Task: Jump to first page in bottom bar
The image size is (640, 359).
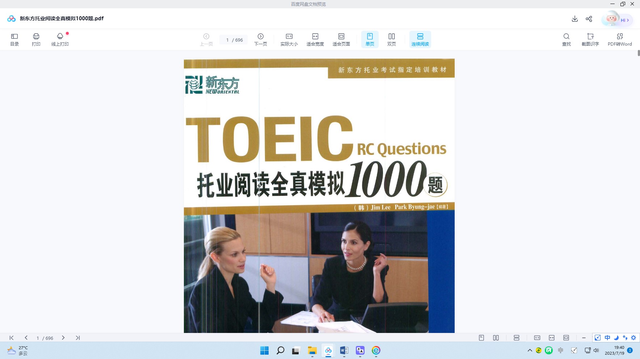Action: (x=12, y=338)
